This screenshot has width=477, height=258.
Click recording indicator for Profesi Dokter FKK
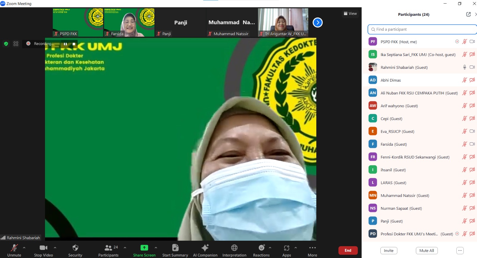pyautogui.click(x=457, y=234)
